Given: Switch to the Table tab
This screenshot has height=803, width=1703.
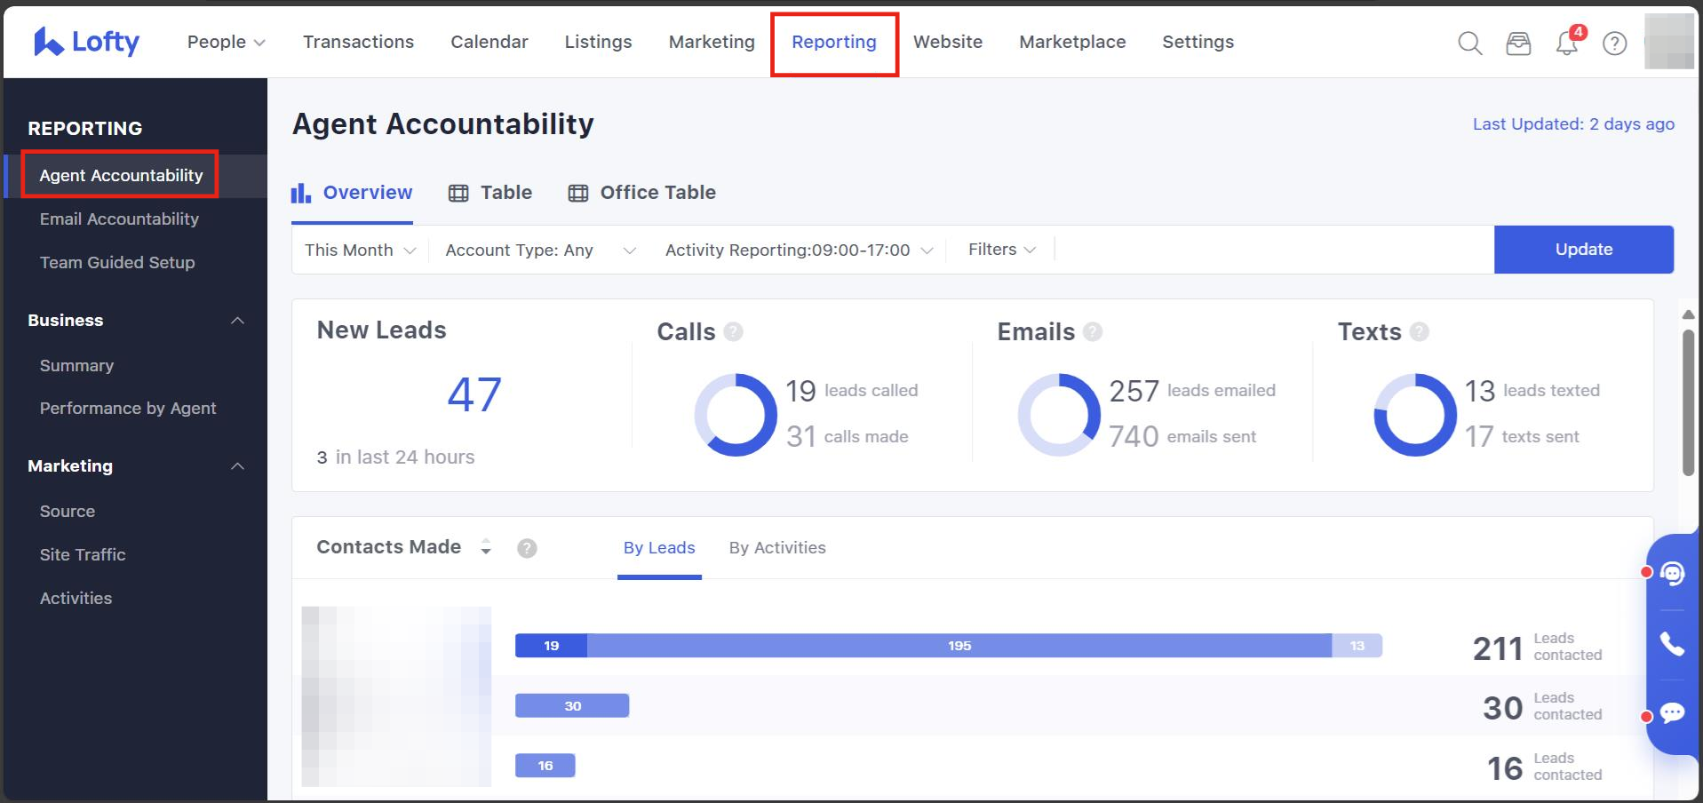Looking at the screenshot, I should [490, 193].
